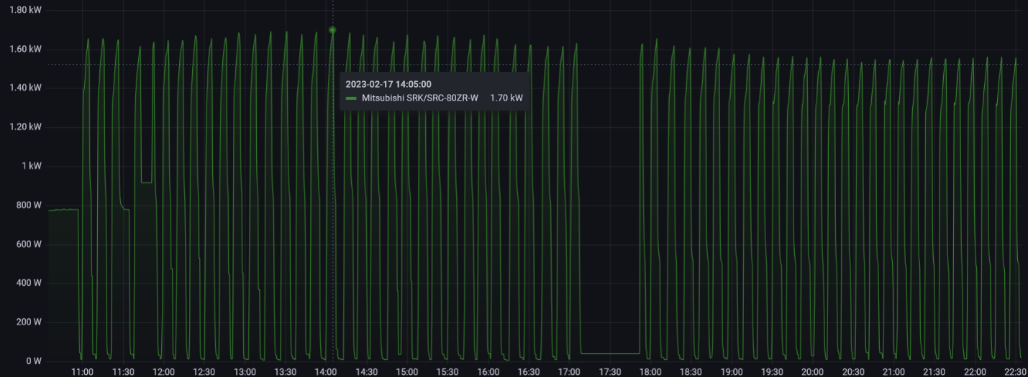Click the 19:30 time axis label
This screenshot has width=1028, height=377.
pyautogui.click(x=772, y=372)
